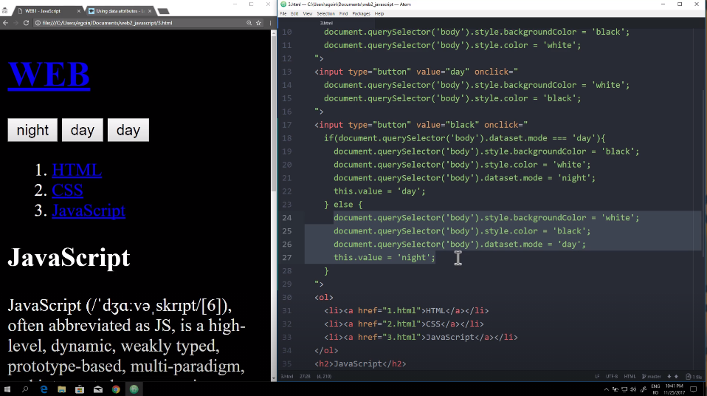The image size is (707, 396).
Task: Click the LF line ending selector
Action: click(598, 377)
